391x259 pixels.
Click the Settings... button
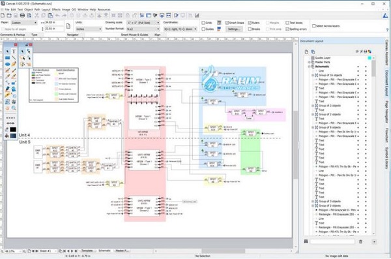(x=234, y=29)
